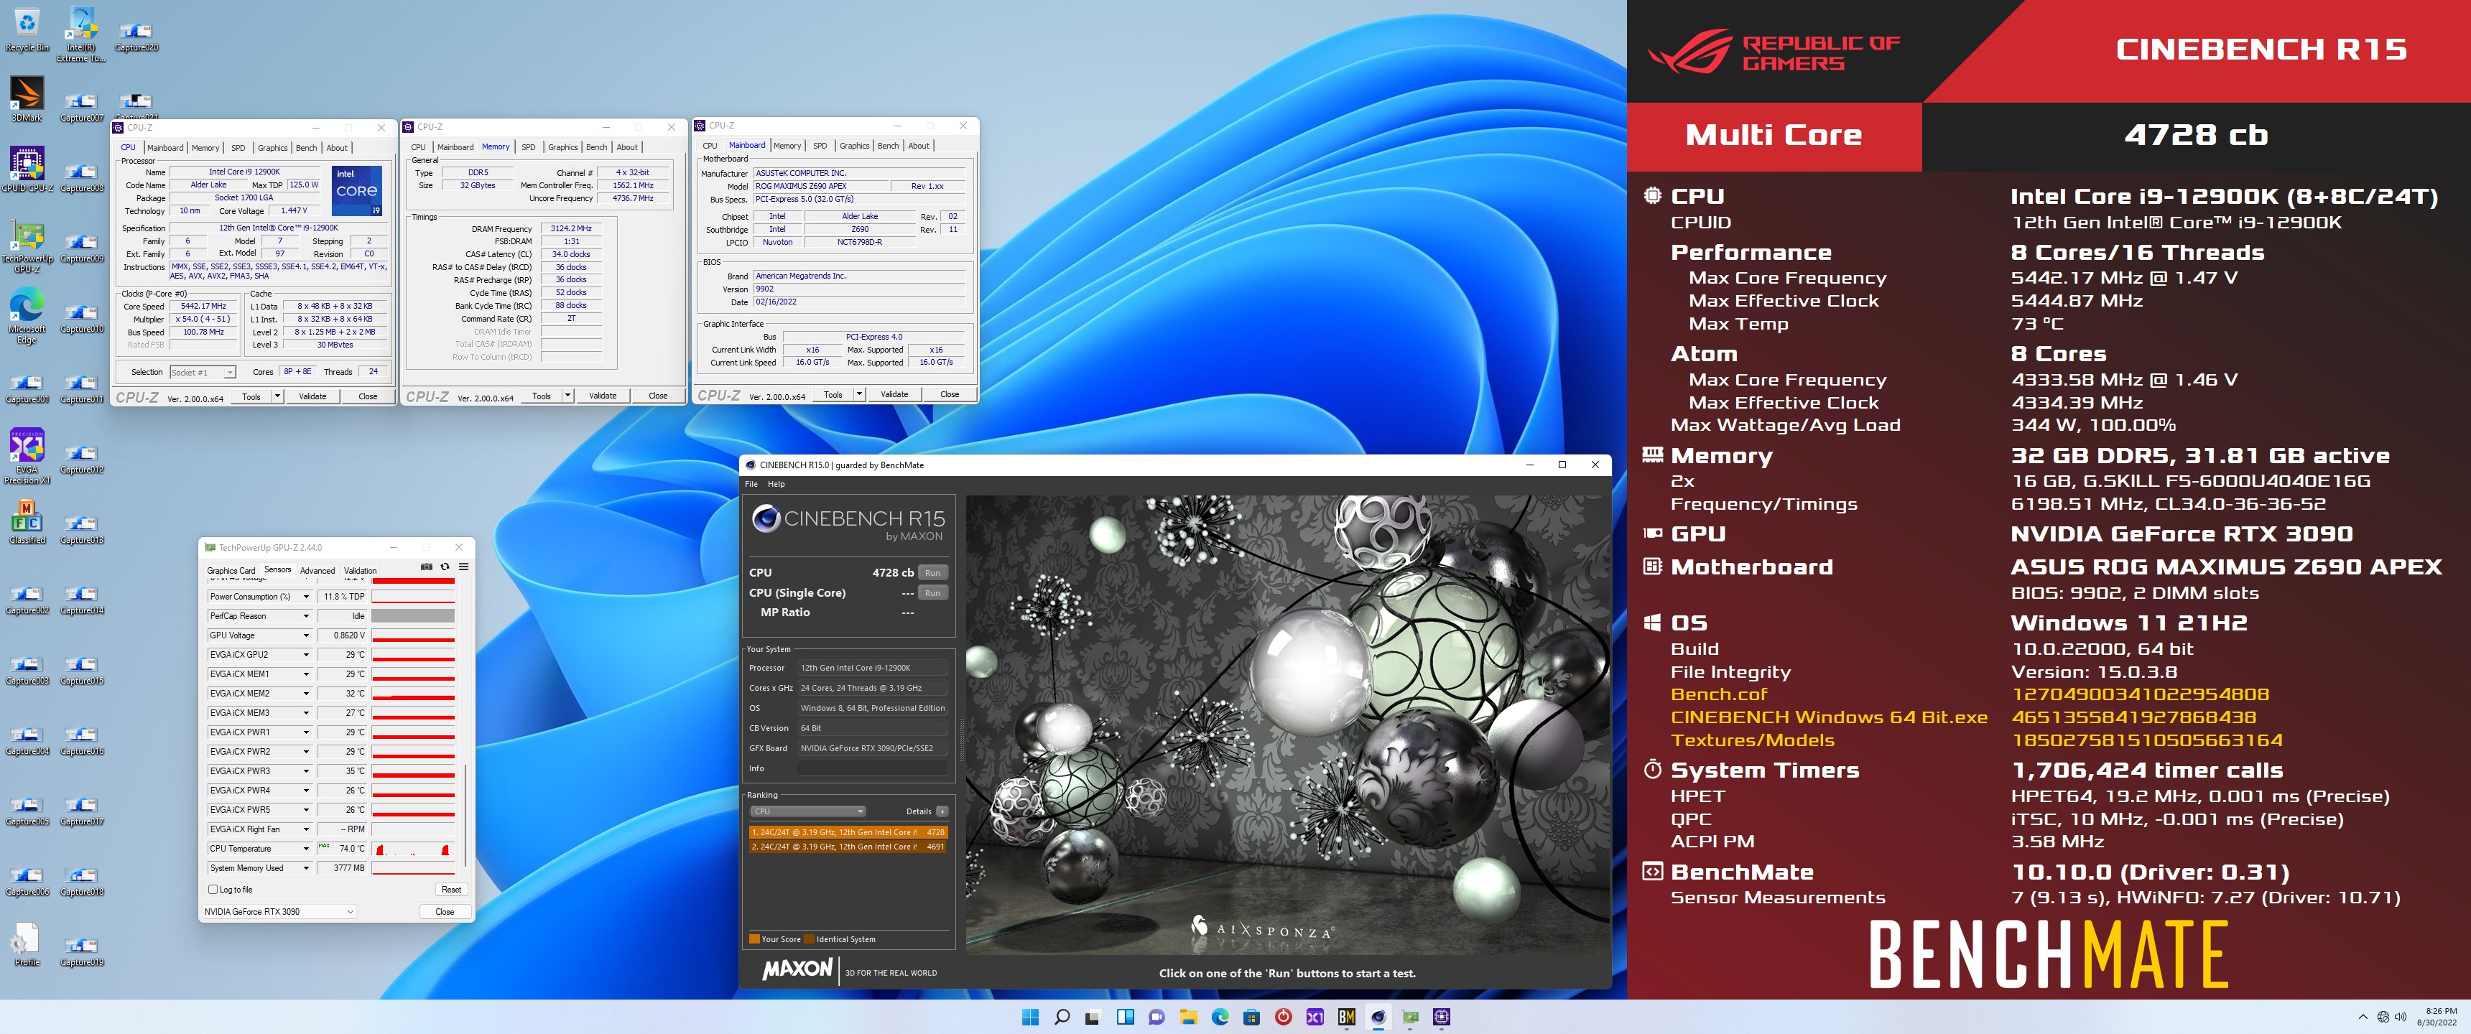
Task: Open the Windows Start menu
Action: click(1030, 1017)
